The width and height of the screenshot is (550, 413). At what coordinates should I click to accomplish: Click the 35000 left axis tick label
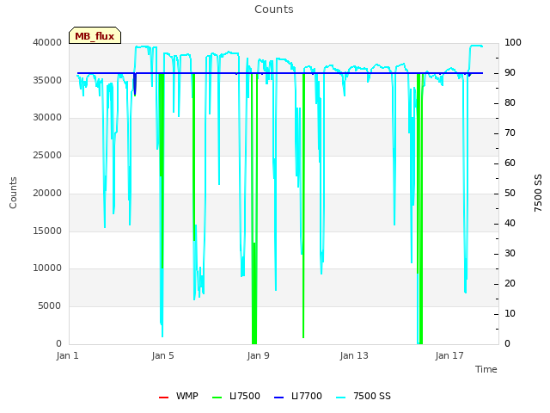pyautogui.click(x=47, y=80)
